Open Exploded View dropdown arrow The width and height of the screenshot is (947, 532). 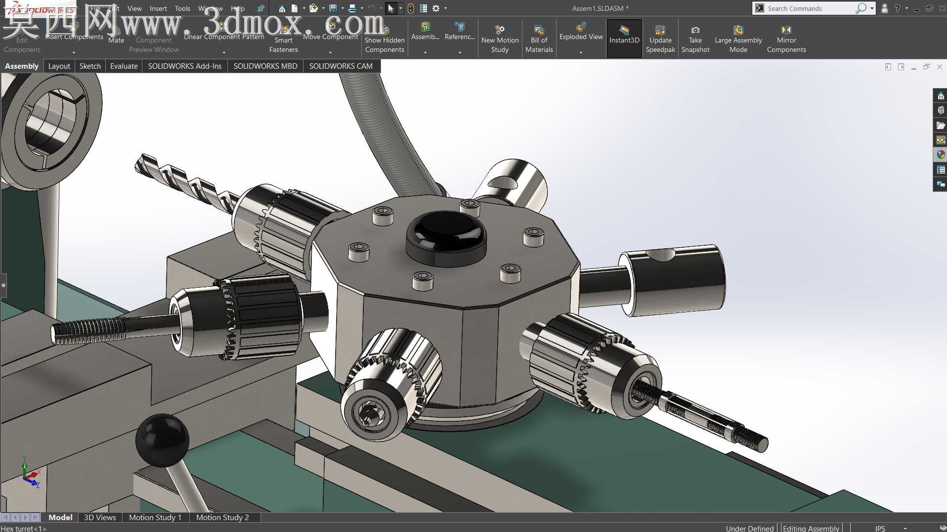tap(581, 52)
